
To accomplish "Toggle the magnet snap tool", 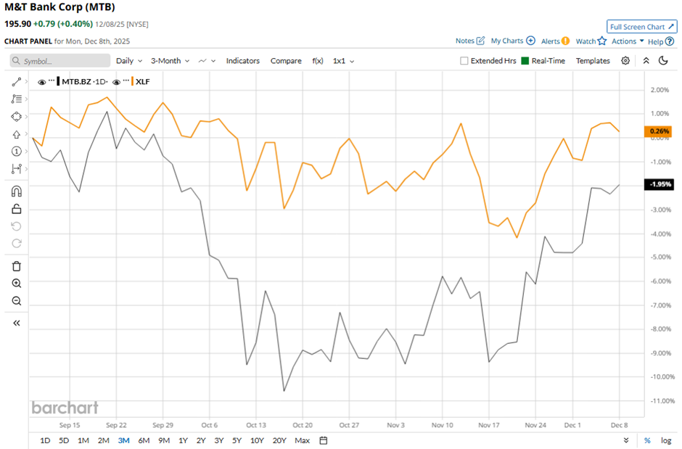I will pos(16,191).
